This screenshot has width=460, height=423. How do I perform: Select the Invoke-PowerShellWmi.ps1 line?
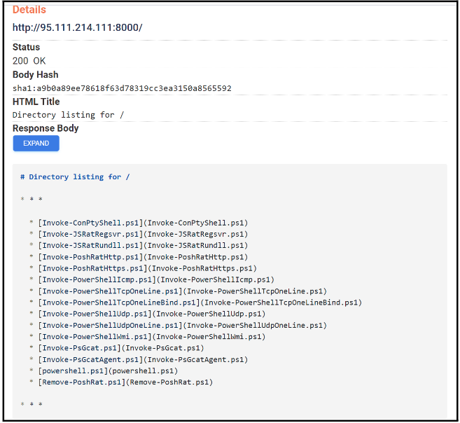pos(148,337)
